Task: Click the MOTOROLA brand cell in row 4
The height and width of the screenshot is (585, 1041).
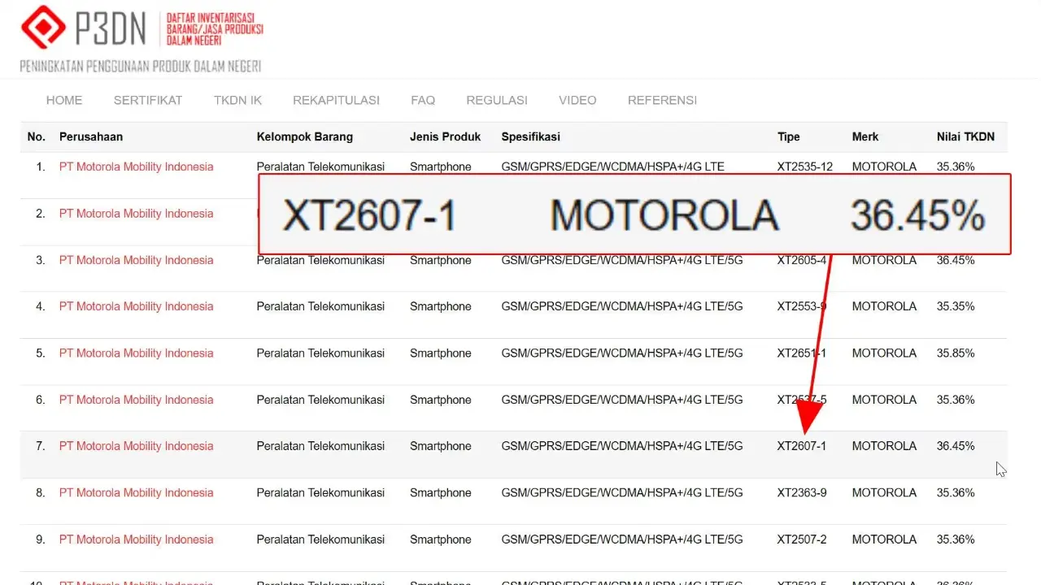Action: click(884, 306)
